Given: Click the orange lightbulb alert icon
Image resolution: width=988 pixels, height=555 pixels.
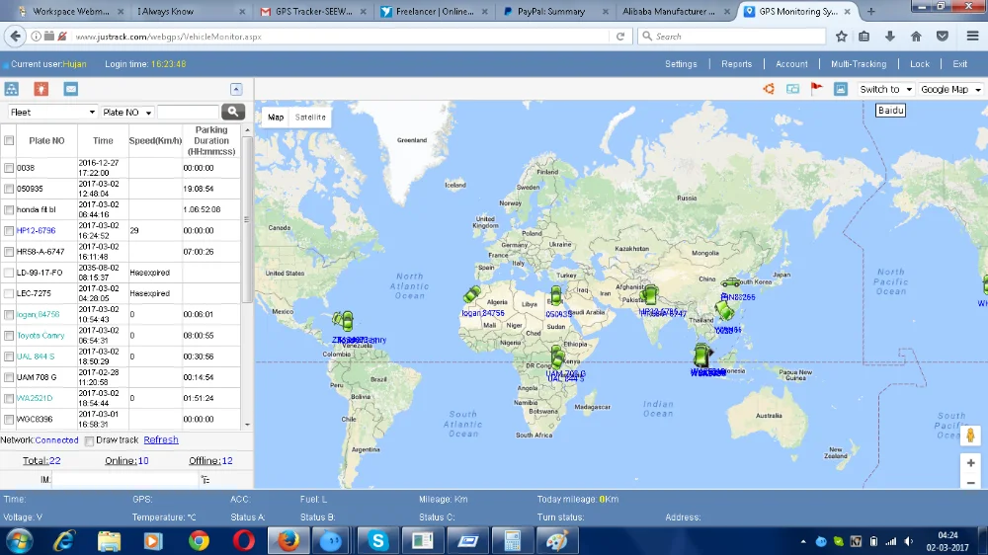Looking at the screenshot, I should point(41,89).
